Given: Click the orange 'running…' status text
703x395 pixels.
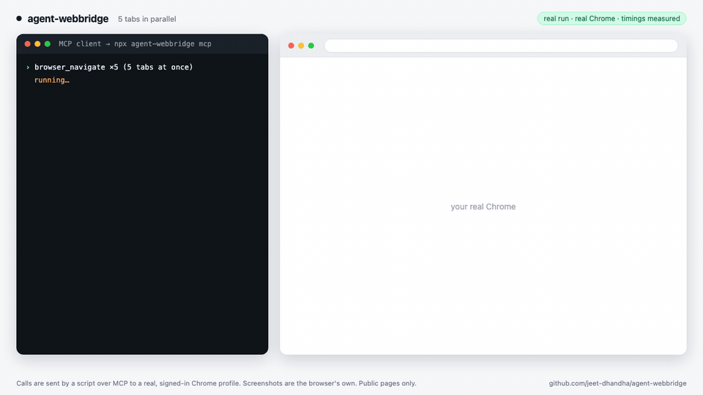Looking at the screenshot, I should tap(51, 80).
